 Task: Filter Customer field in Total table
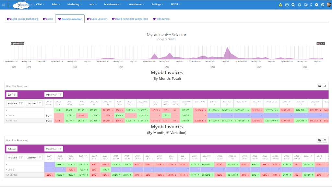coord(40,103)
